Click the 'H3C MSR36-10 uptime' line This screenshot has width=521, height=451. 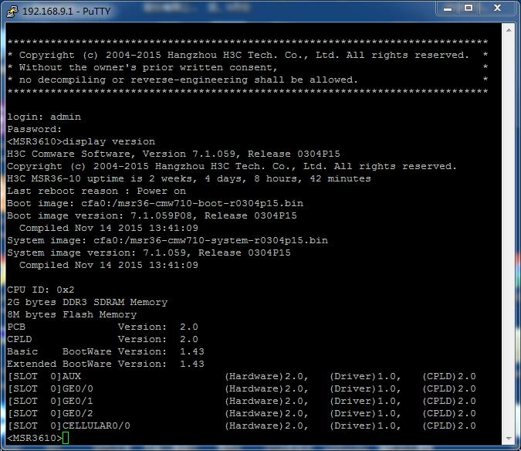click(189, 179)
